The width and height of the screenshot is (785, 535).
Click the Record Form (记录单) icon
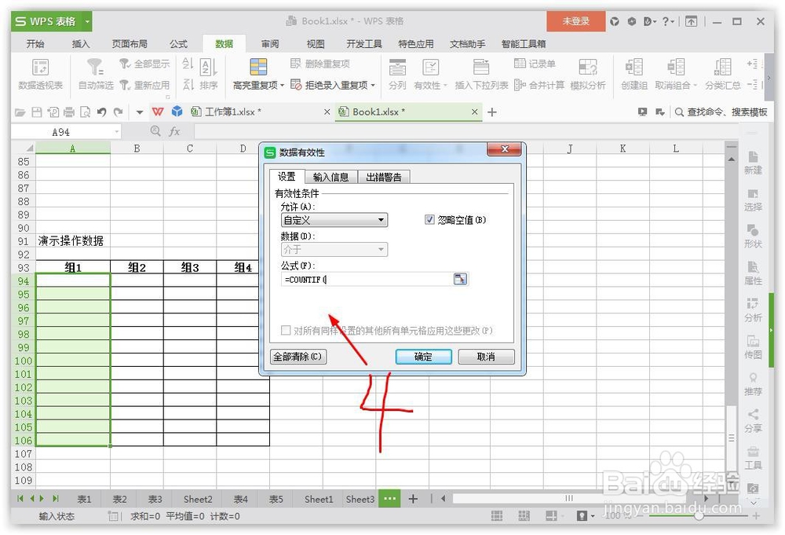(x=520, y=64)
